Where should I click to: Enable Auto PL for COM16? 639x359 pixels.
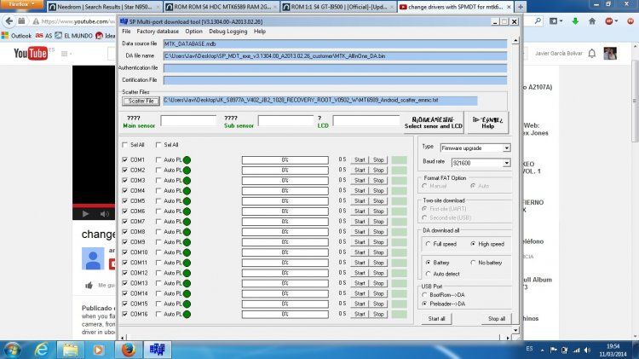158,314
